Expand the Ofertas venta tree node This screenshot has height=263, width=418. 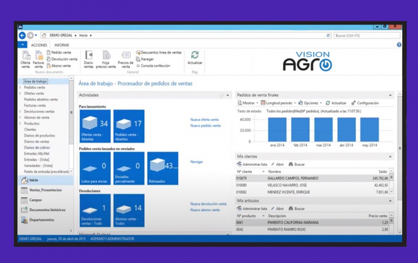[x=20, y=93]
